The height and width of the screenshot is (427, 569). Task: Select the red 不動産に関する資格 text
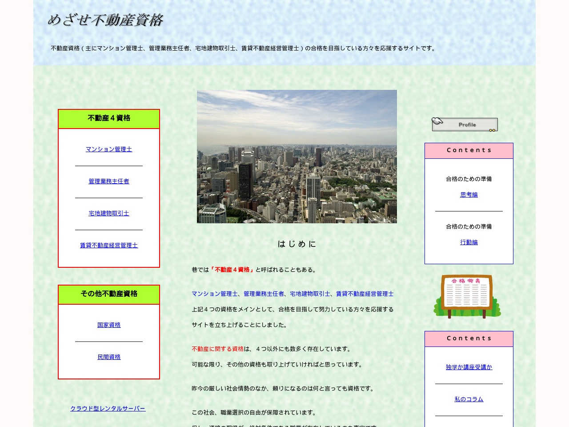click(218, 349)
